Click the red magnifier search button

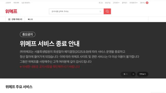107,11
